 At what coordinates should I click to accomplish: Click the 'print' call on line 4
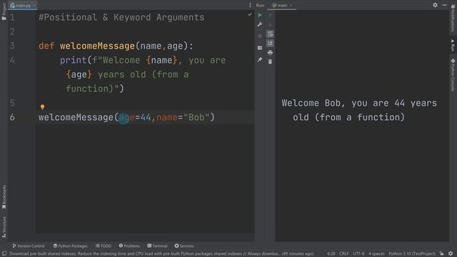click(73, 60)
